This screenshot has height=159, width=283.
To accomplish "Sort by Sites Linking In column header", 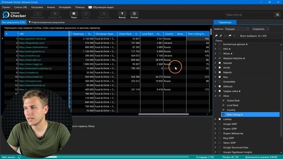I will coord(198,34).
